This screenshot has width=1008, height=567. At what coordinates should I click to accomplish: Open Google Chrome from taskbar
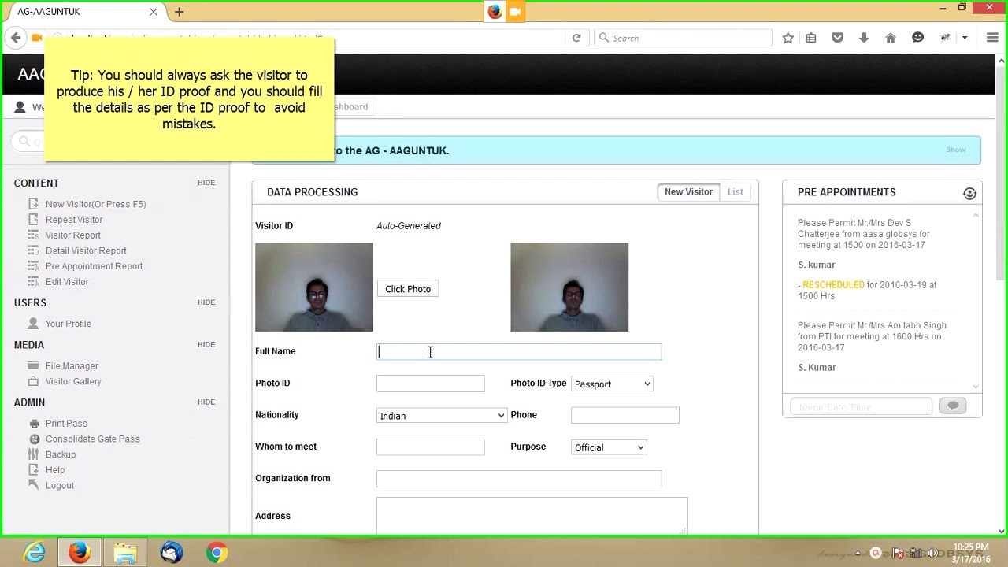[217, 553]
